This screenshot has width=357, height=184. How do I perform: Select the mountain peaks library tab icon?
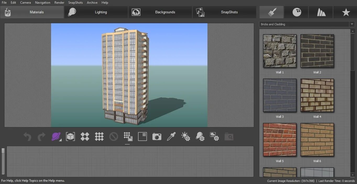tap(321, 12)
